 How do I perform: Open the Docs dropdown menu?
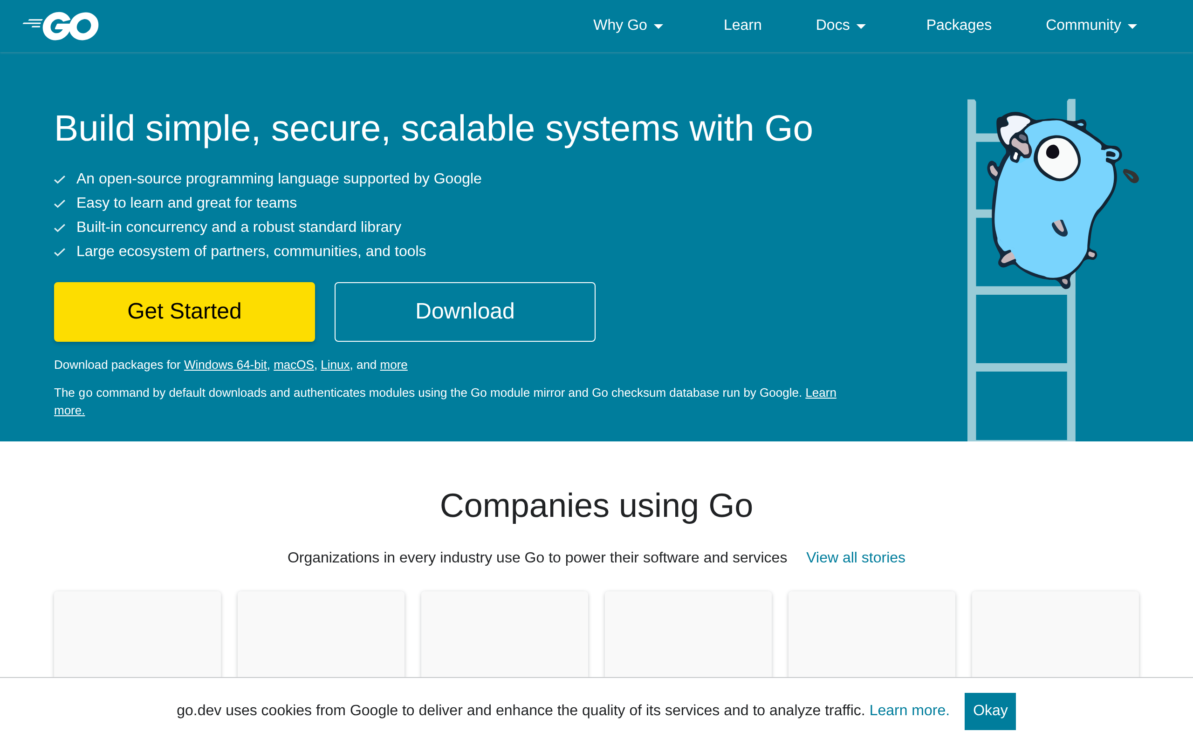(841, 25)
